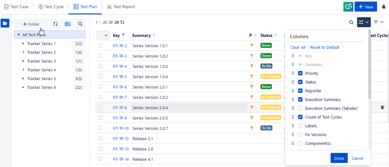Select the Tracker Series 6 folder
Viewport: 389px width, 167px height.
[42, 88]
